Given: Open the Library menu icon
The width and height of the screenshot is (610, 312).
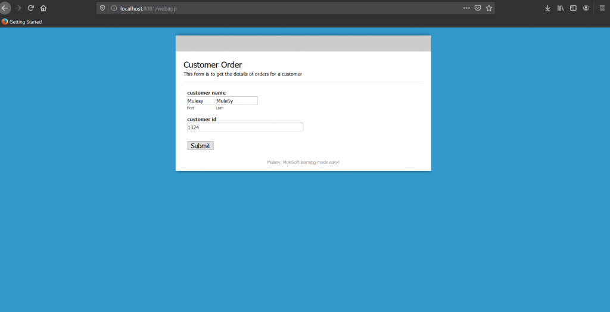Looking at the screenshot, I should [561, 8].
